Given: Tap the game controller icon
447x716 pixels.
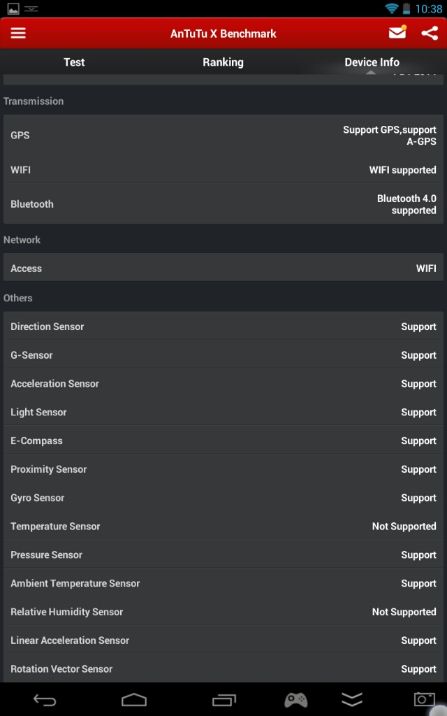Looking at the screenshot, I should pyautogui.click(x=295, y=699).
